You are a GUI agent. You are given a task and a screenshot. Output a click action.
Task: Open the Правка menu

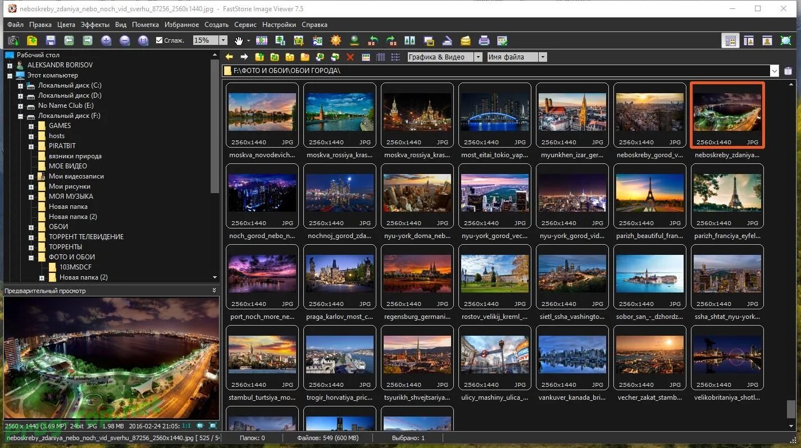coord(40,25)
